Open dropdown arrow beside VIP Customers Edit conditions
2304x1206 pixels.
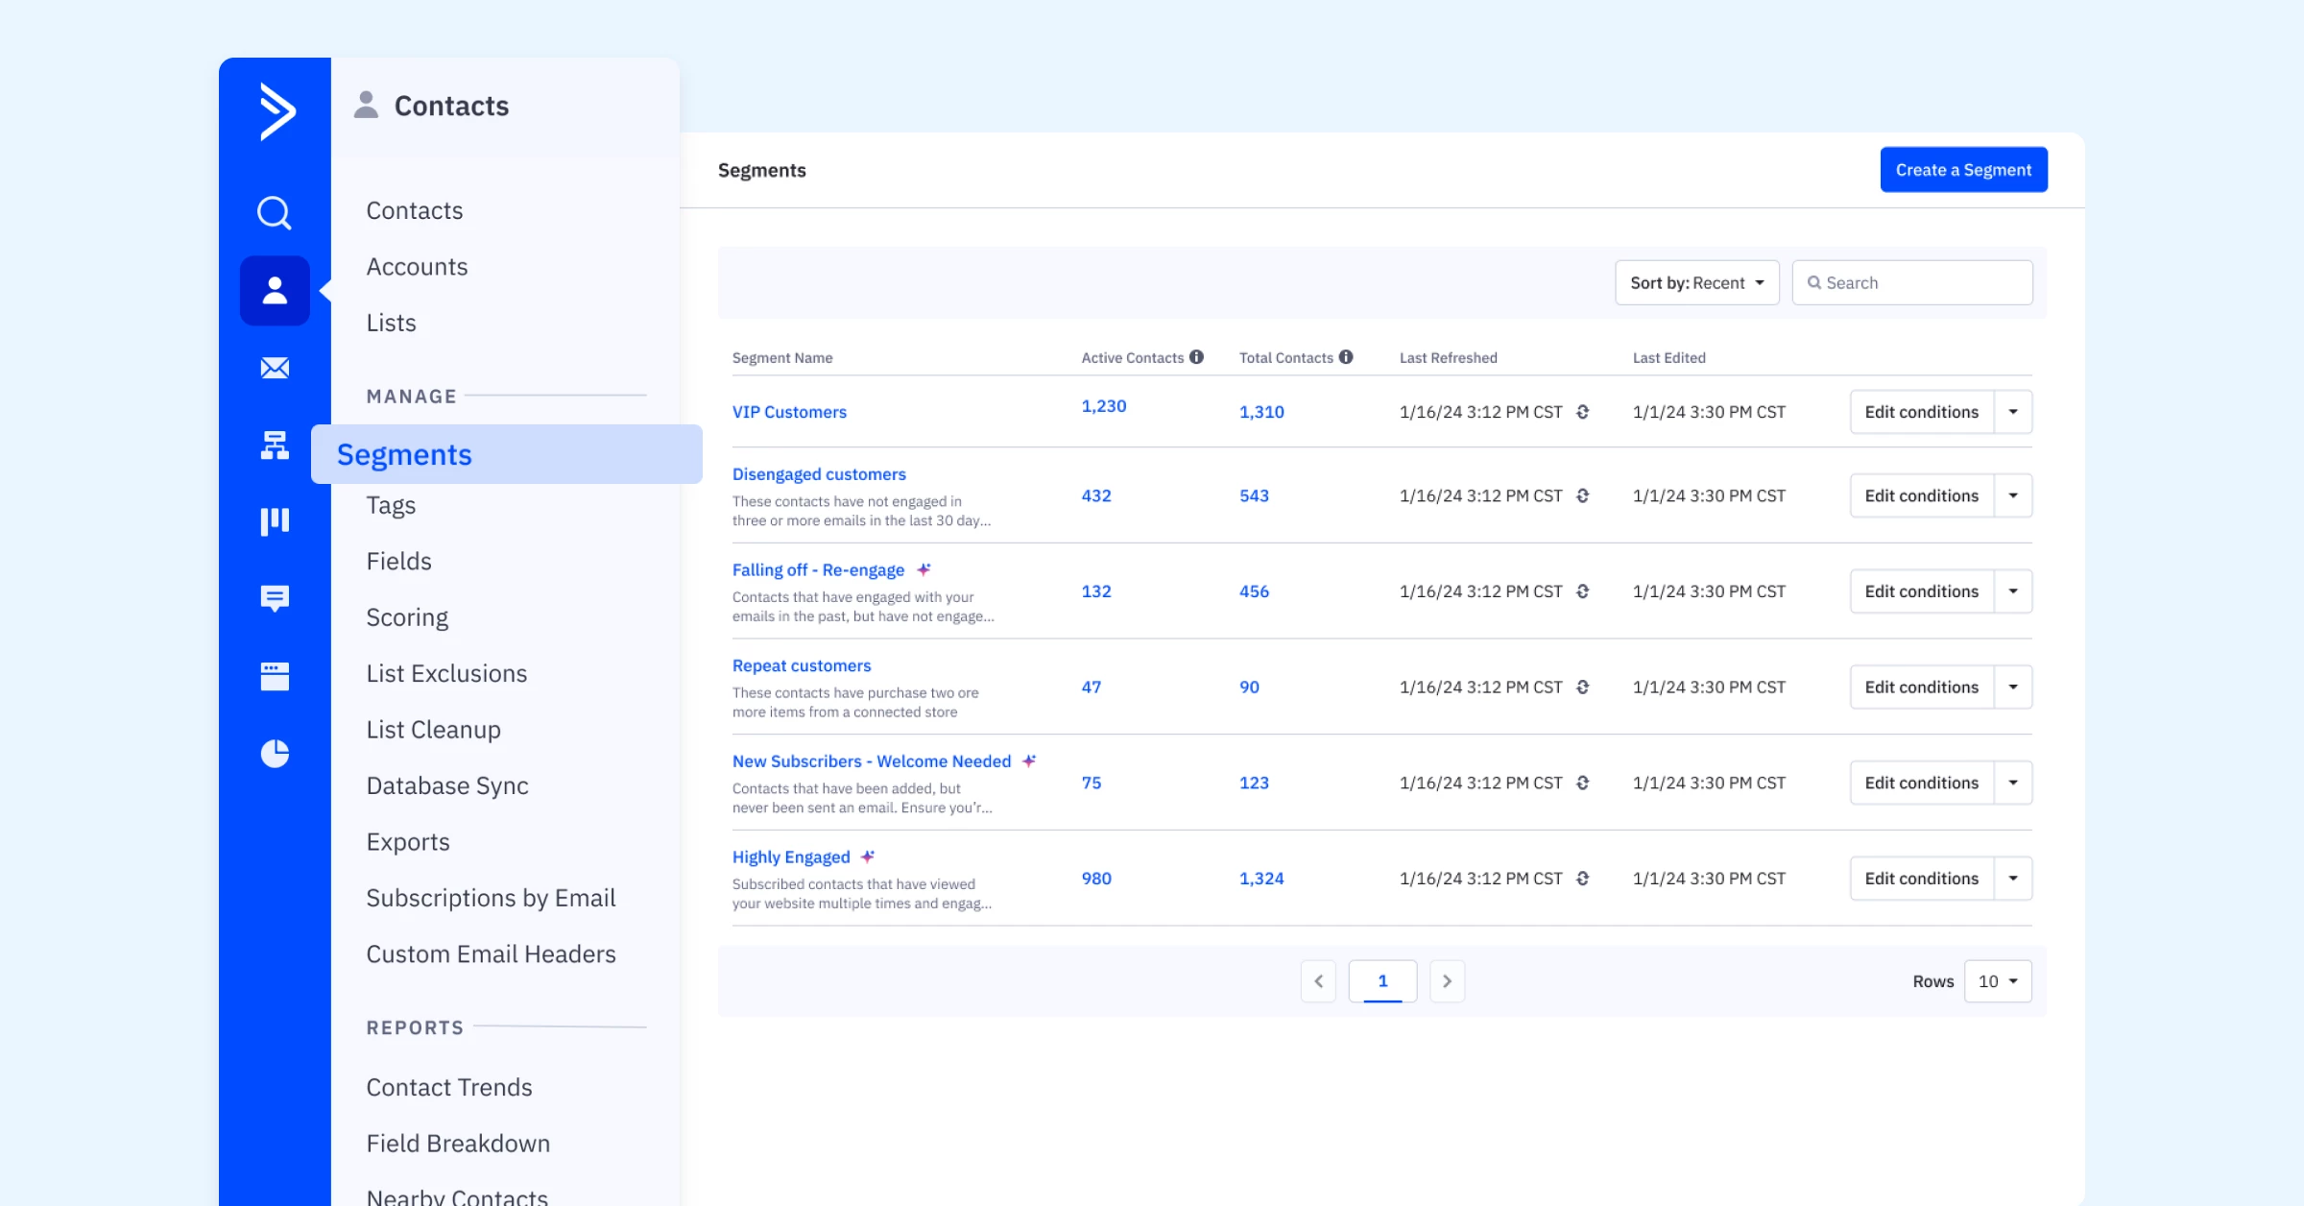coord(2013,412)
